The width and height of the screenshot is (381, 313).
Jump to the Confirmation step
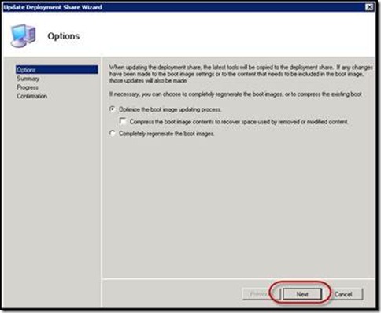(32, 96)
